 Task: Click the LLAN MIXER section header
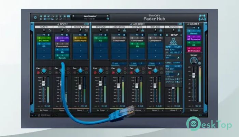[x=137, y=24]
